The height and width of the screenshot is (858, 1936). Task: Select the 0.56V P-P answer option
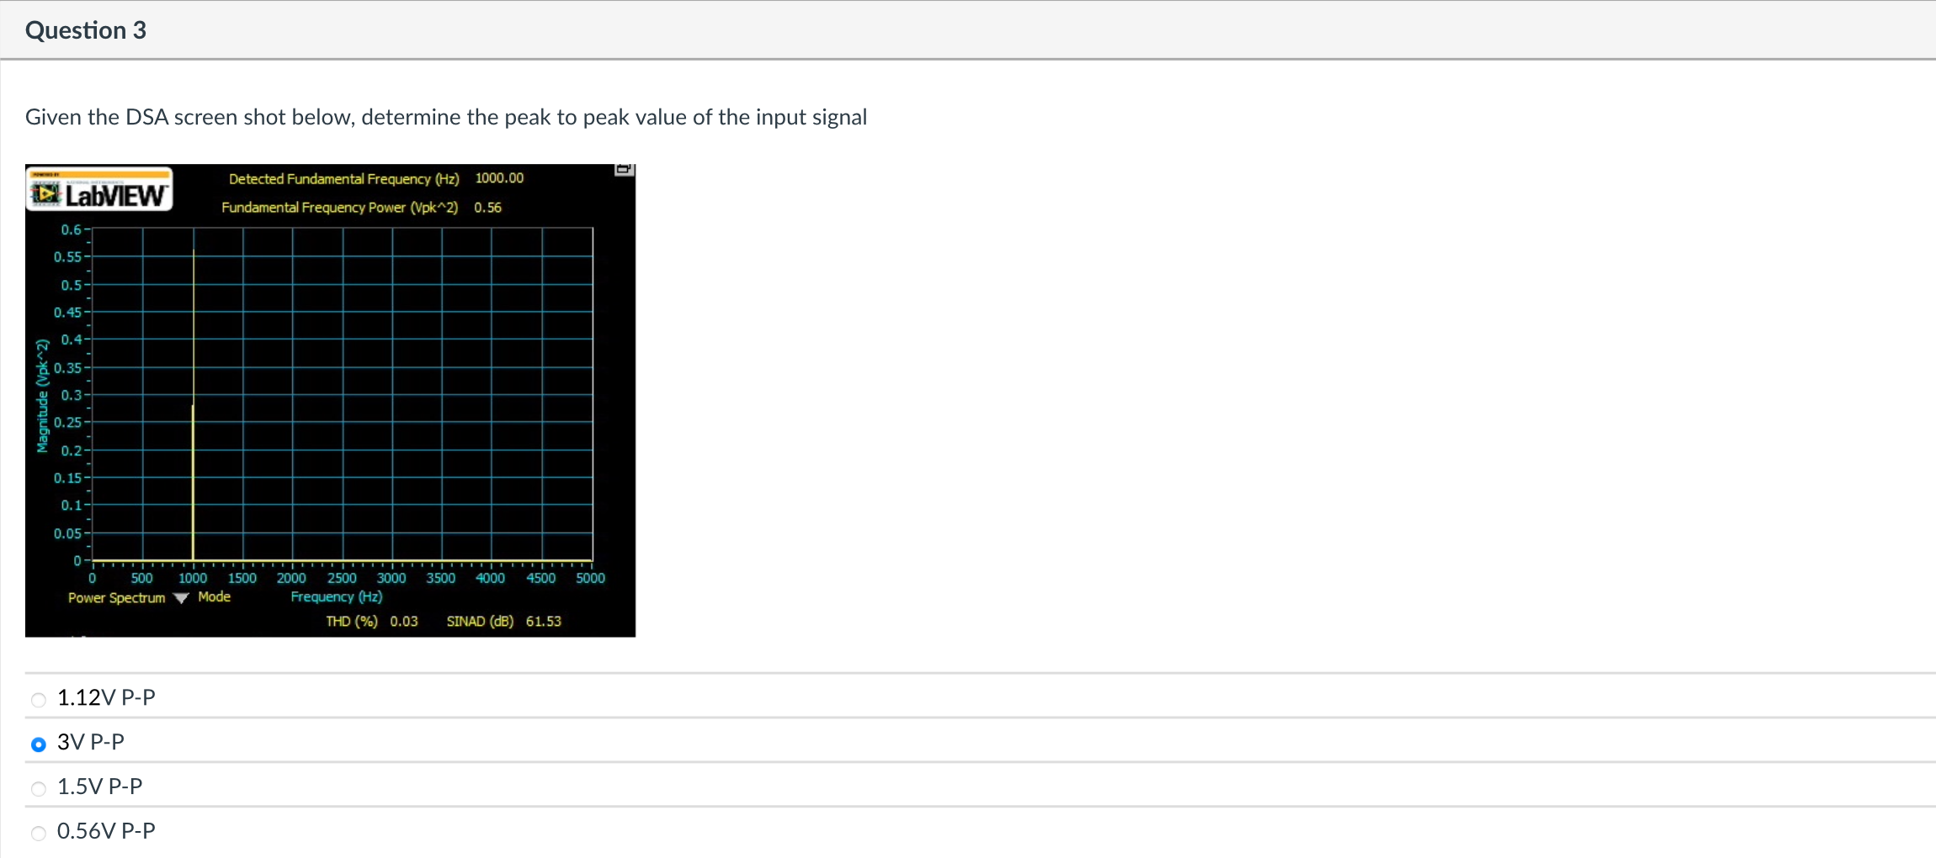38,833
